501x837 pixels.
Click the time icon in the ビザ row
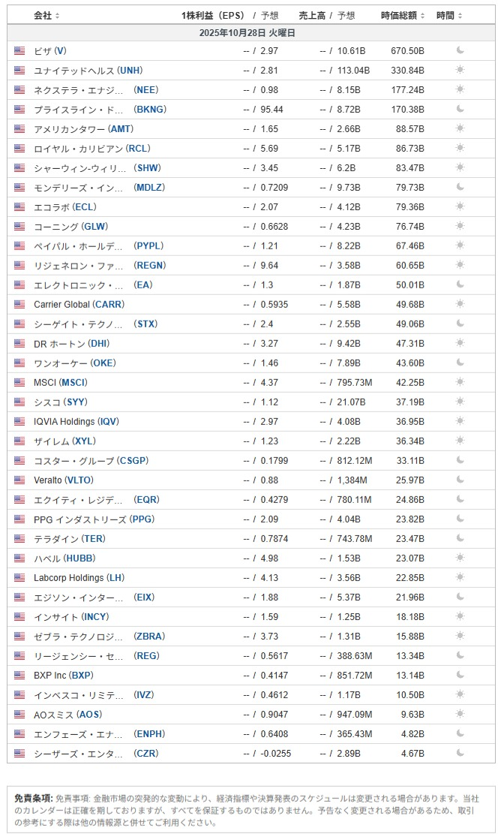460,51
